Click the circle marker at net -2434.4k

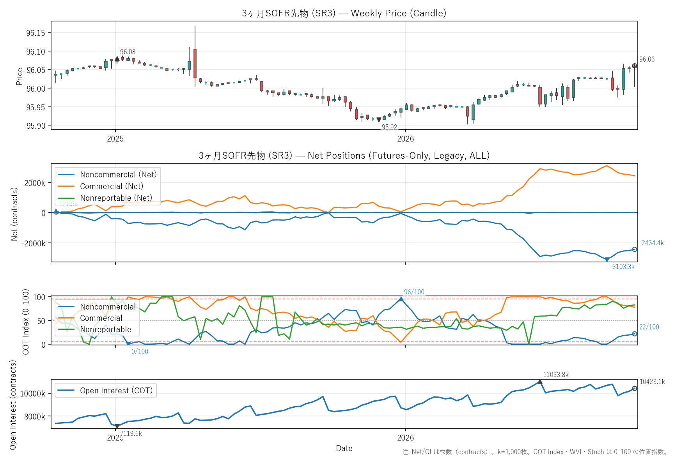pyautogui.click(x=635, y=249)
